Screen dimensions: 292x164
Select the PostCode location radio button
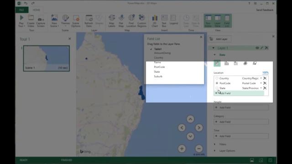(x=217, y=83)
